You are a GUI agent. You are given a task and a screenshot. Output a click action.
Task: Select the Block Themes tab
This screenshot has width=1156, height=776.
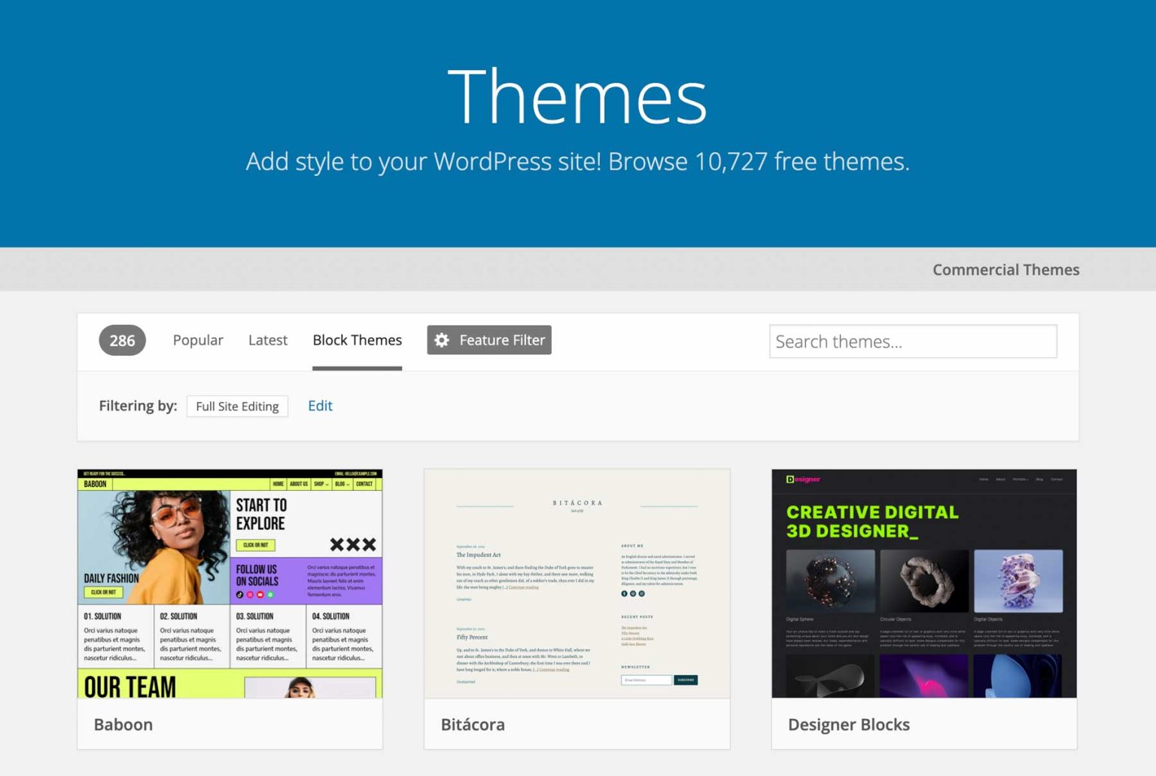(x=357, y=340)
